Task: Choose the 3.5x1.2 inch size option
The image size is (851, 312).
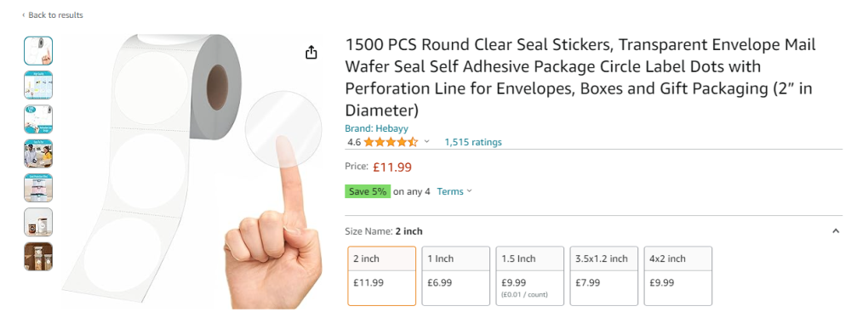Action: [x=604, y=275]
